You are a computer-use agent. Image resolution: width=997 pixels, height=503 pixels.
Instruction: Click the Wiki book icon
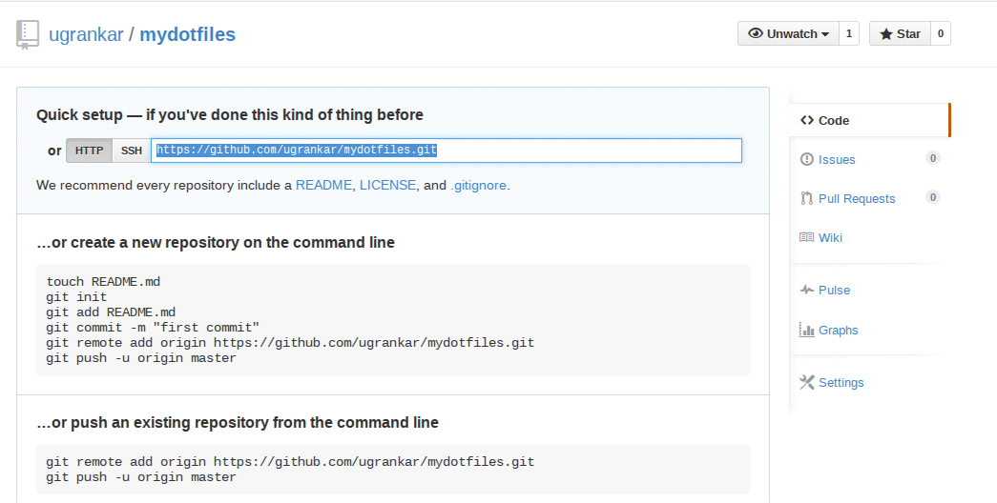pyautogui.click(x=807, y=238)
